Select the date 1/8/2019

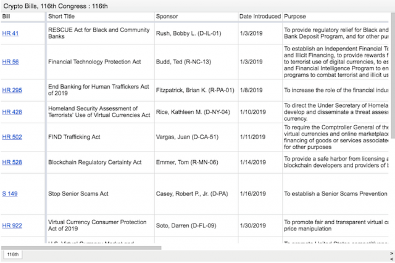[260, 90]
